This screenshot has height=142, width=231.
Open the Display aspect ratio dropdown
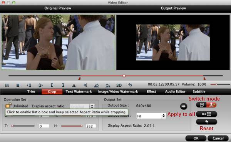click(82, 106)
